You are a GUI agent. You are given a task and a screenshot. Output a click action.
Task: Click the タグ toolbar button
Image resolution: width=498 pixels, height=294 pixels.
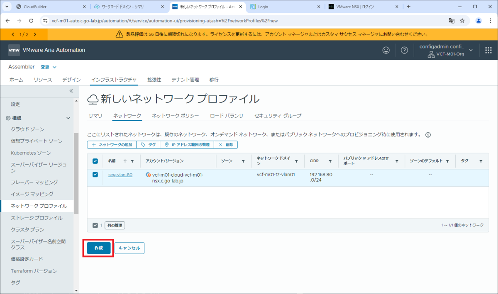tap(148, 145)
